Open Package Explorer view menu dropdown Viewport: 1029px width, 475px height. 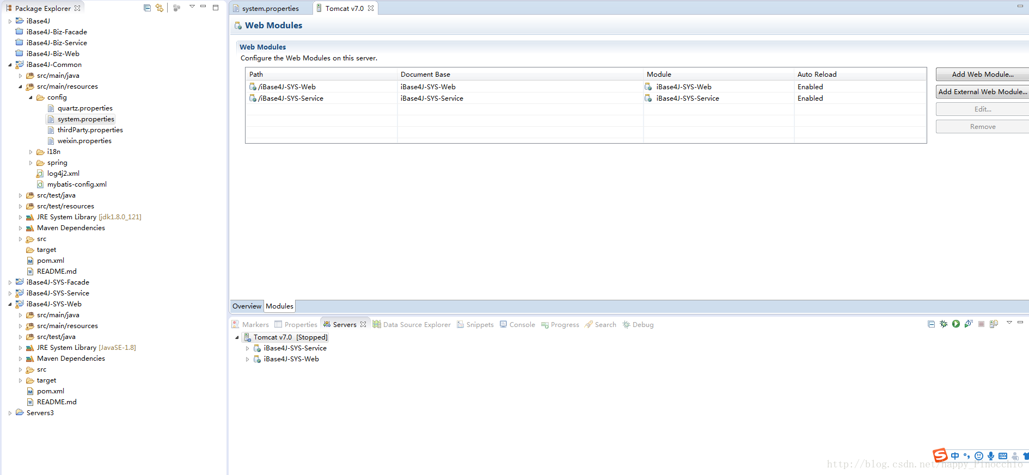(192, 7)
